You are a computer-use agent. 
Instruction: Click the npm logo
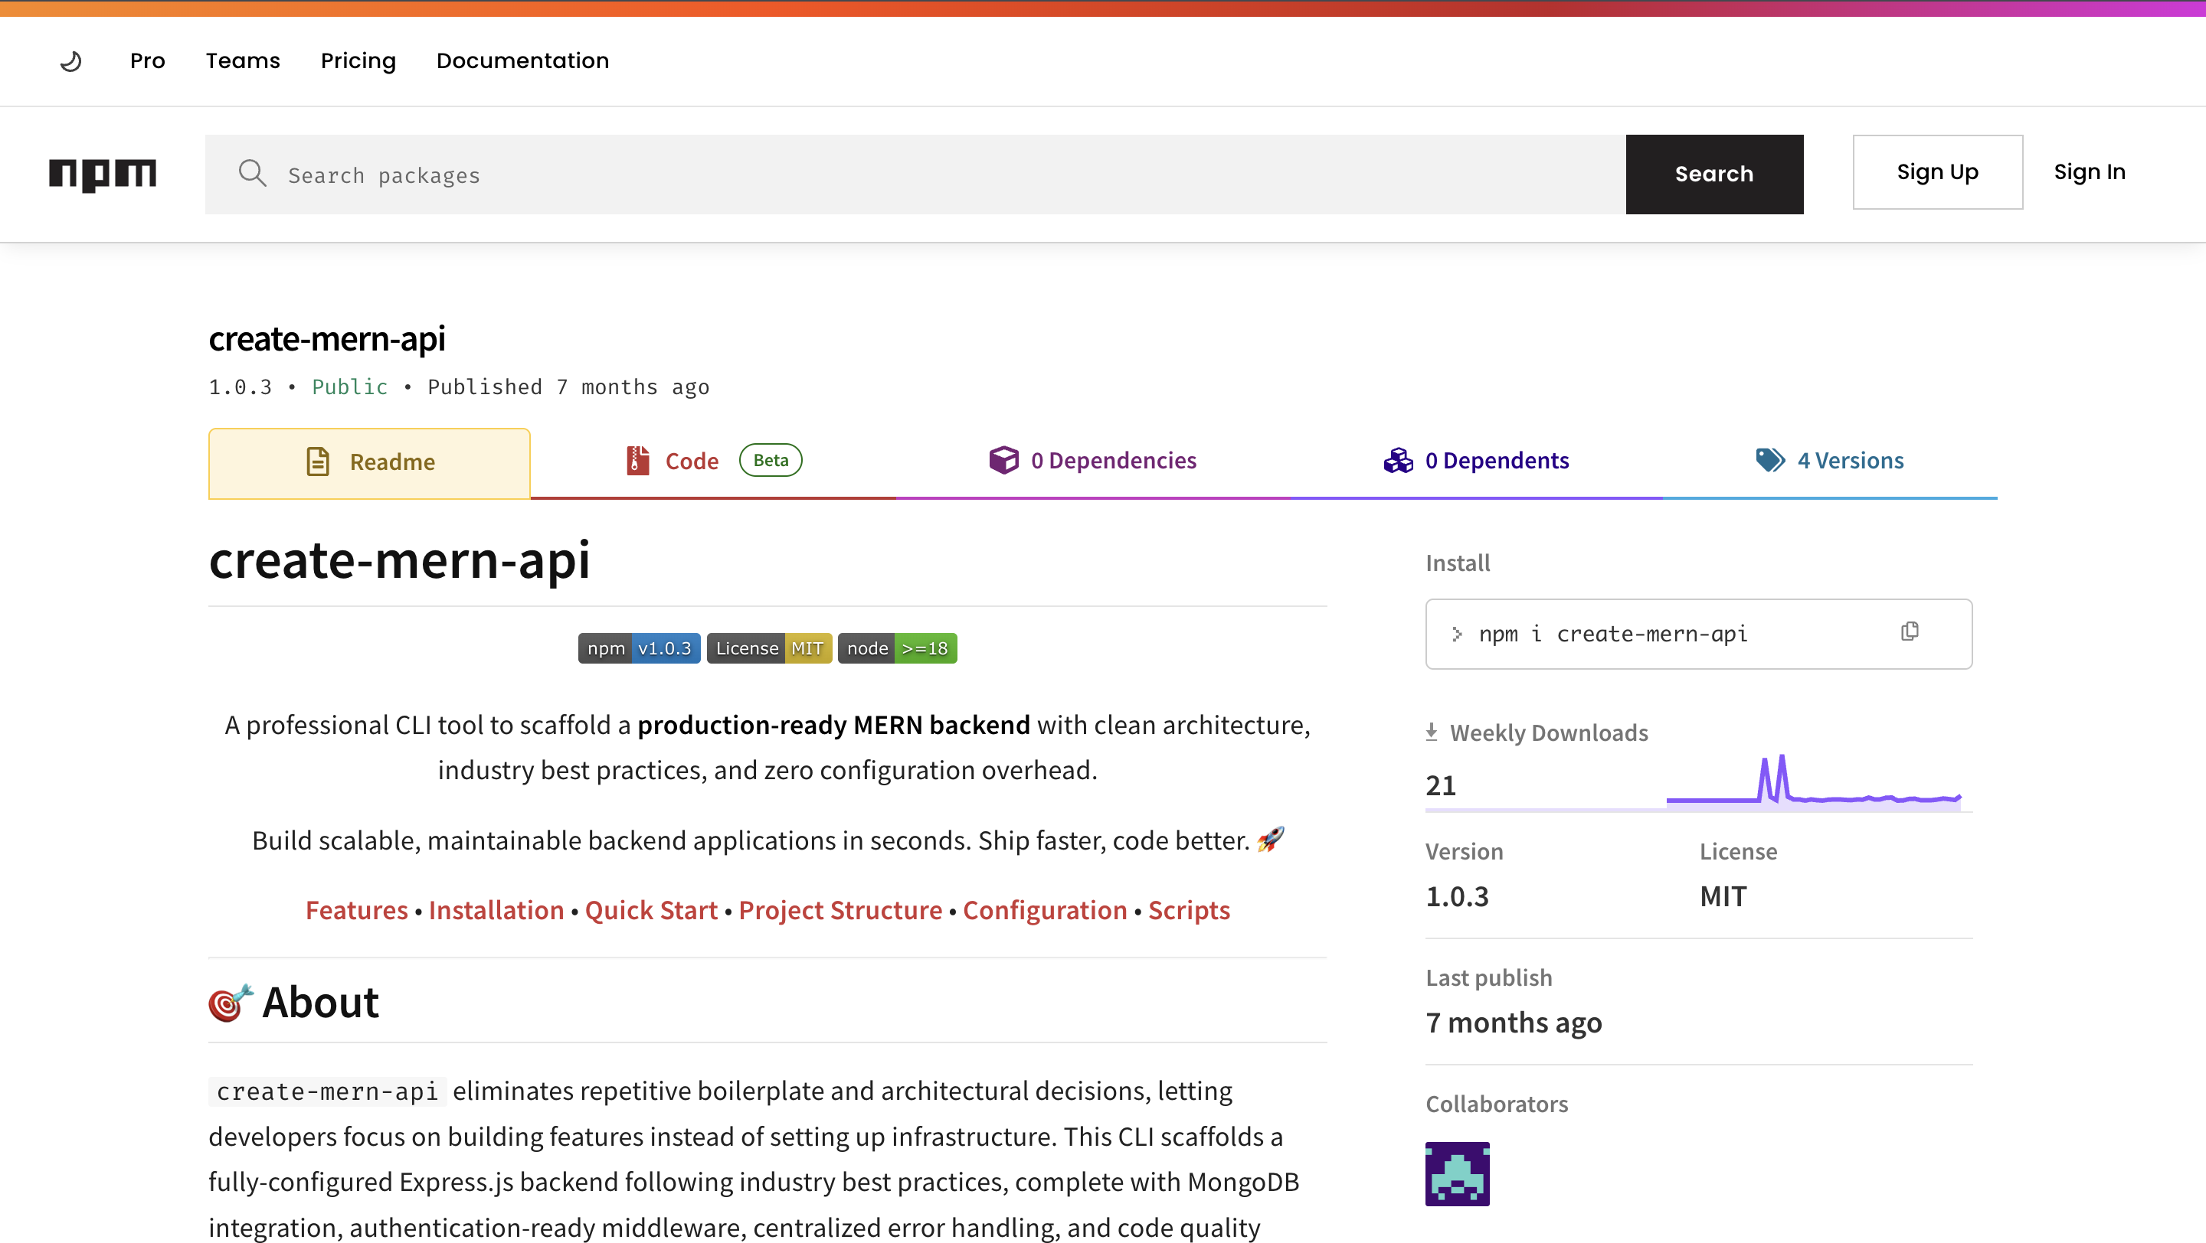click(x=103, y=175)
